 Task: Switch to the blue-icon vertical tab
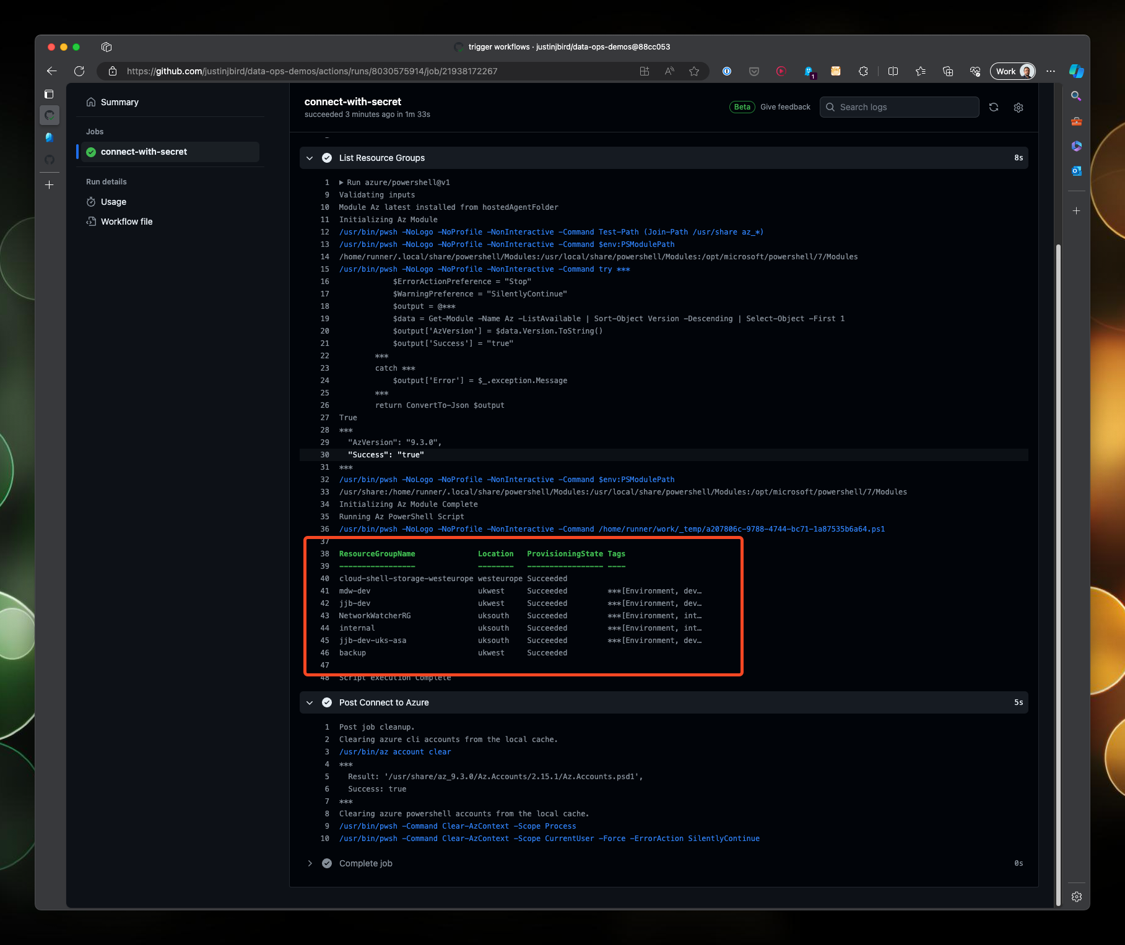(50, 137)
